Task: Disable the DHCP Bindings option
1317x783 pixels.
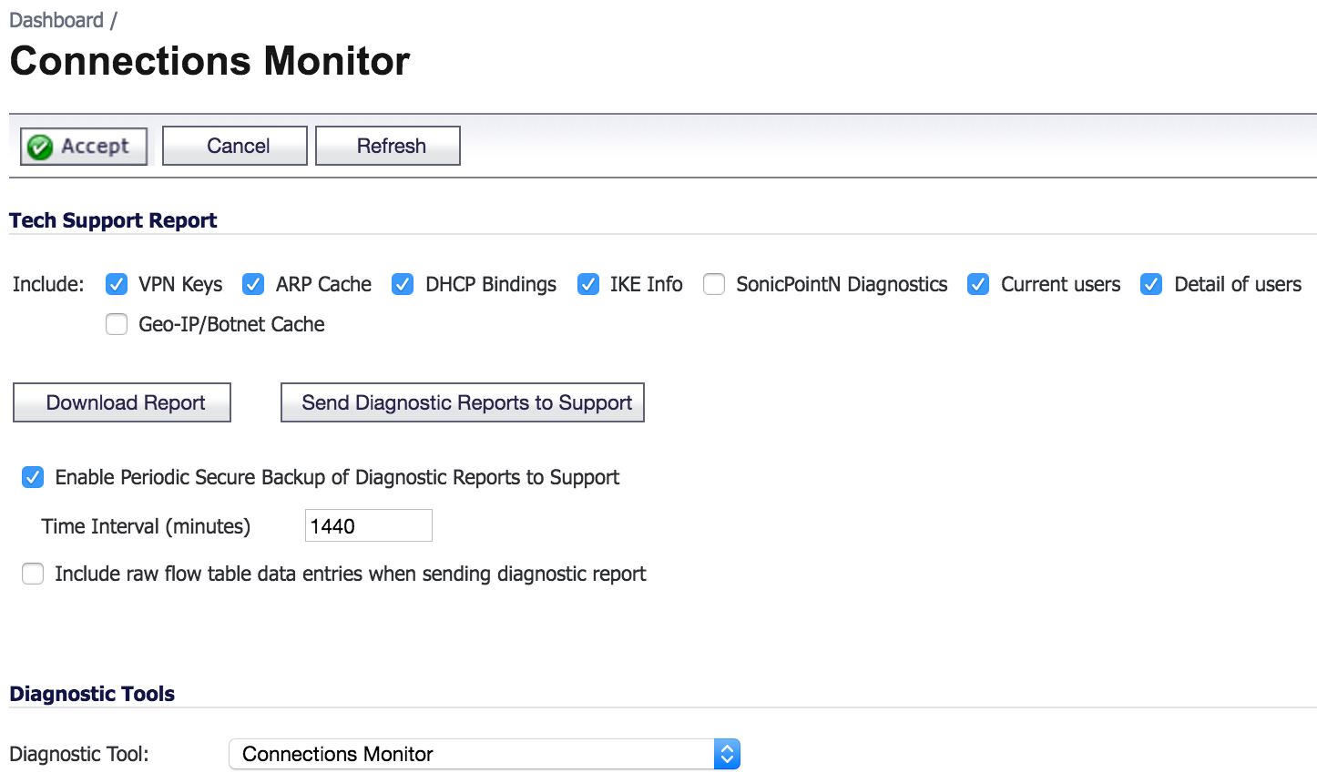Action: [403, 284]
